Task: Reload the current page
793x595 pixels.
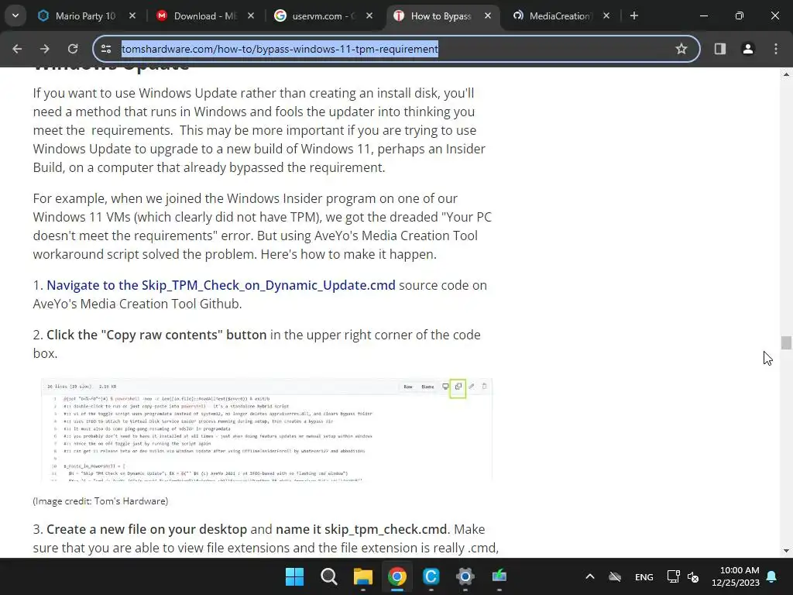Action: (x=73, y=49)
